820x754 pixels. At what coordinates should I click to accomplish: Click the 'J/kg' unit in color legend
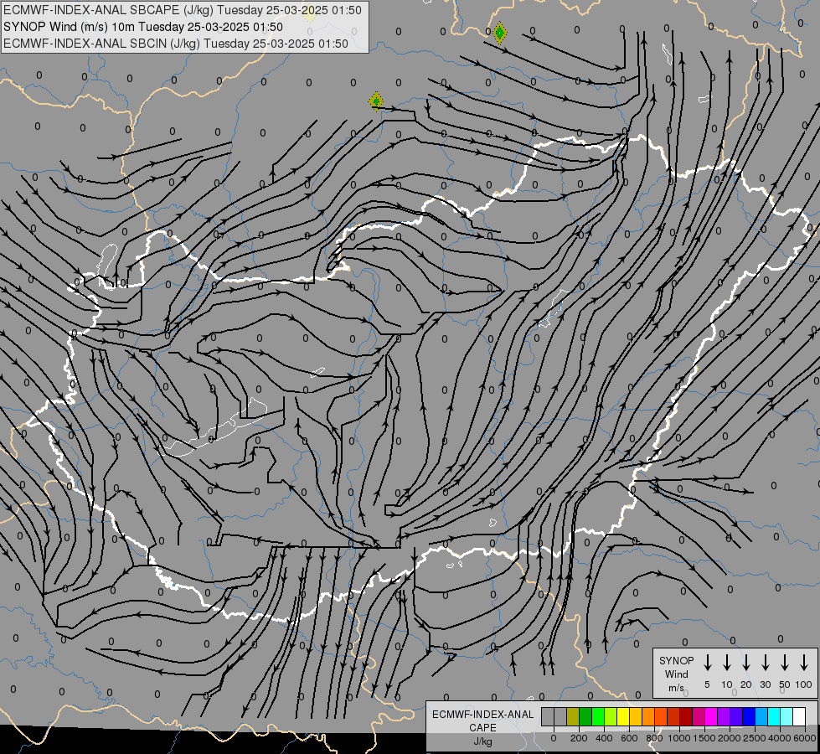click(x=482, y=741)
